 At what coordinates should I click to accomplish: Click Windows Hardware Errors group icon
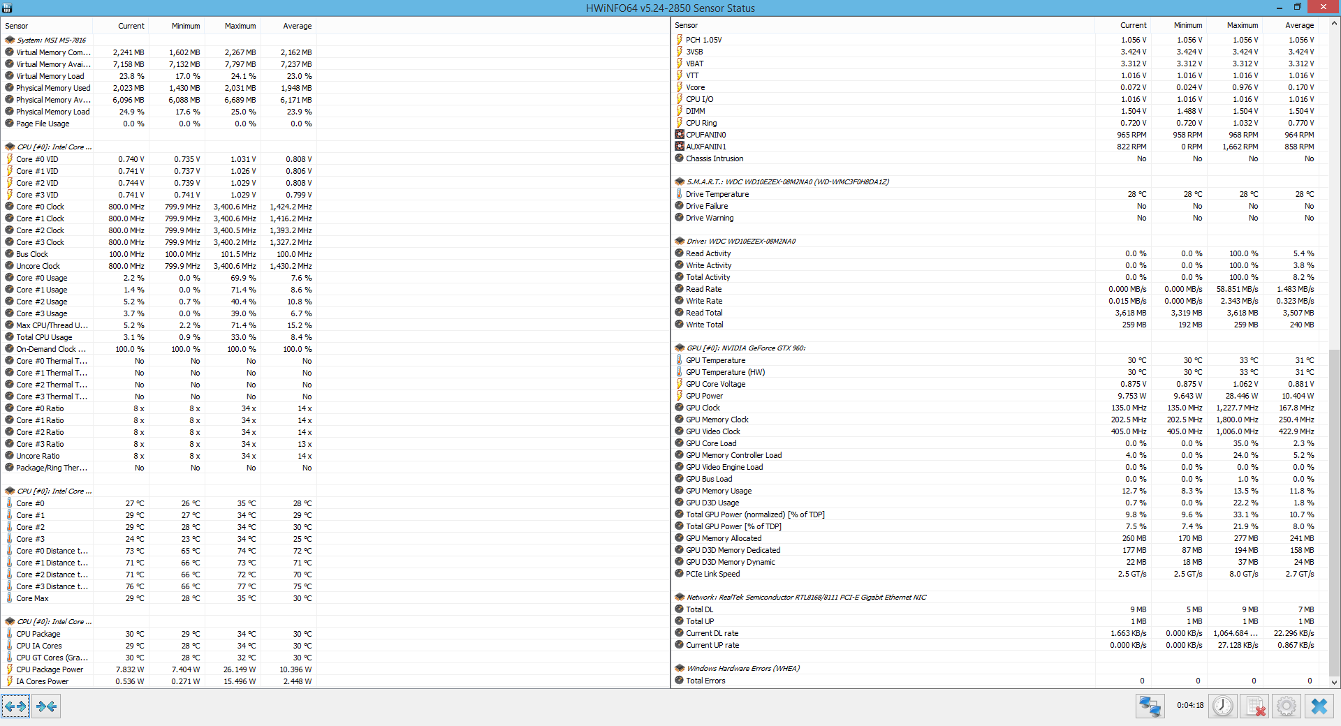[x=680, y=669]
